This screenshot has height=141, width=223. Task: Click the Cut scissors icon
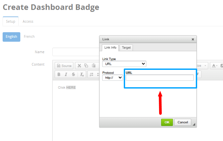79,66
